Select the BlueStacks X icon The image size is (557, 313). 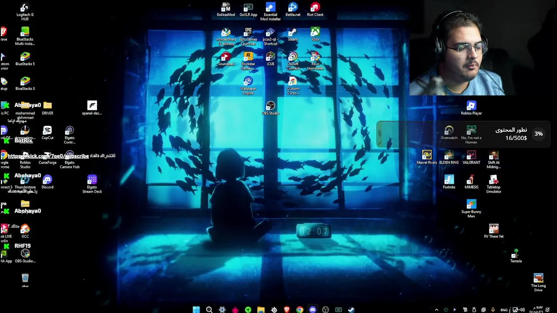click(x=25, y=83)
